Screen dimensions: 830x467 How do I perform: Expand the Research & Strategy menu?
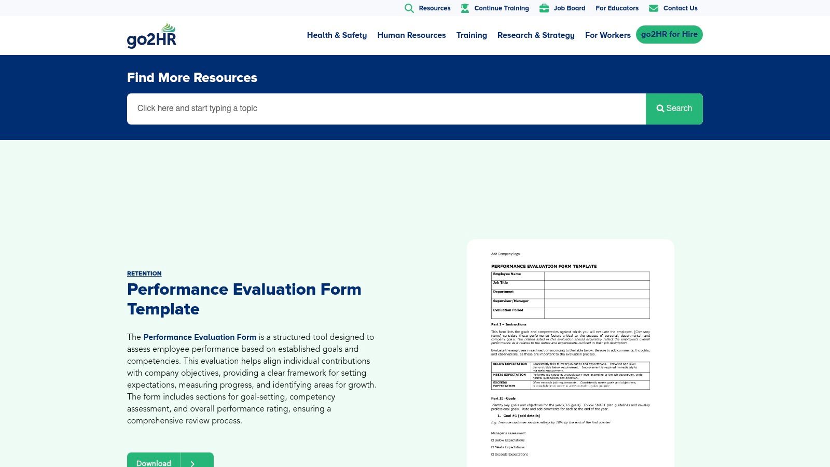(x=536, y=35)
